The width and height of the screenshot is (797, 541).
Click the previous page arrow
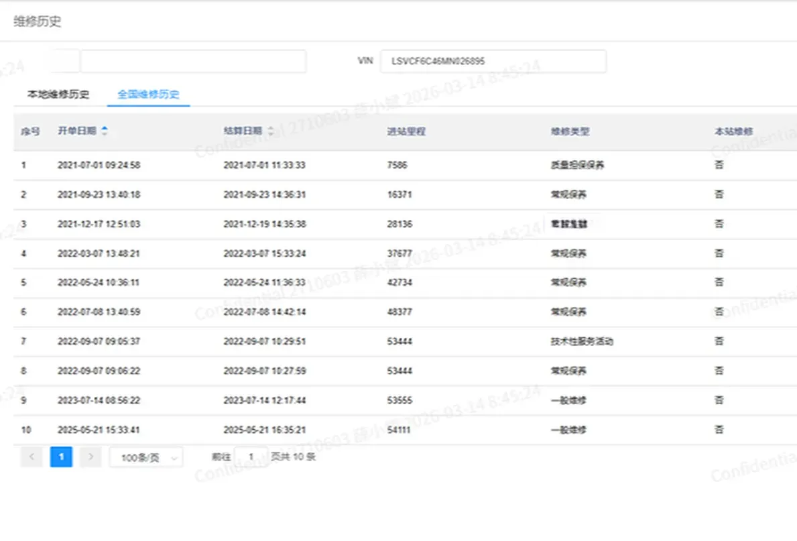(31, 457)
